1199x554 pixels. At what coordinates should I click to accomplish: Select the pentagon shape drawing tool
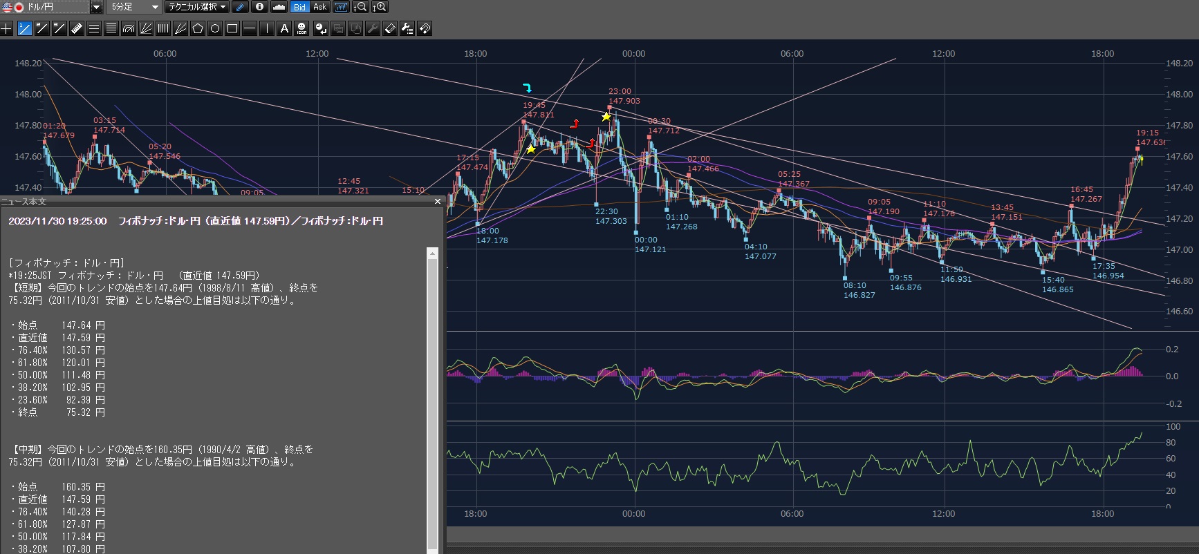coord(198,28)
